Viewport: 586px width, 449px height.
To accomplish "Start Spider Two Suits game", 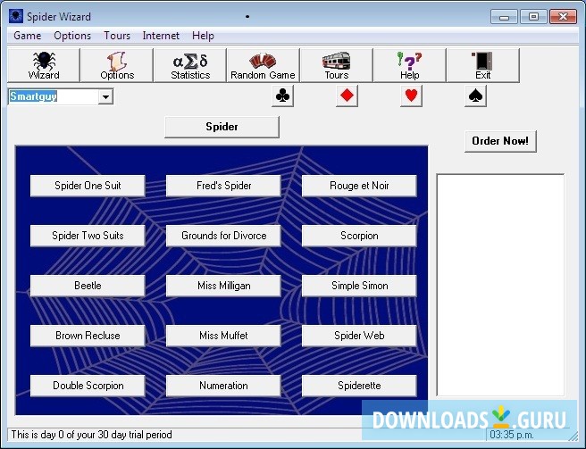I will (x=88, y=236).
